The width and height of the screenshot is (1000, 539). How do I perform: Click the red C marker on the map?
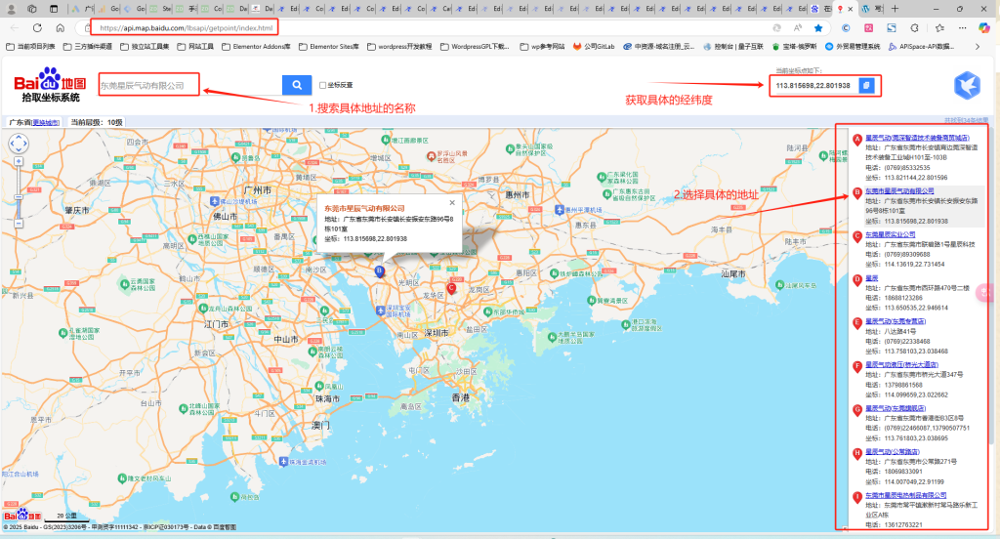click(451, 288)
